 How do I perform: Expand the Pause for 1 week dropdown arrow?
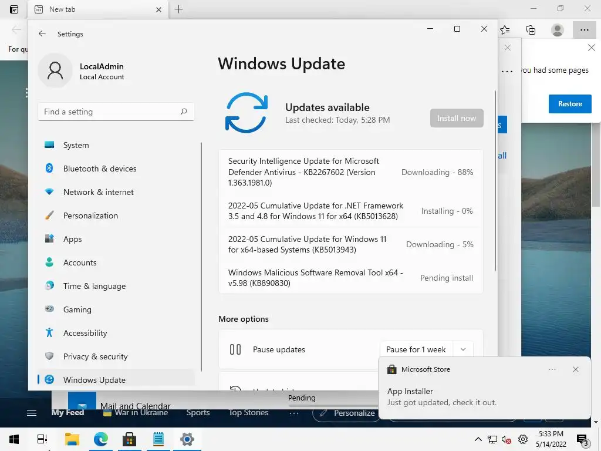[463, 349]
